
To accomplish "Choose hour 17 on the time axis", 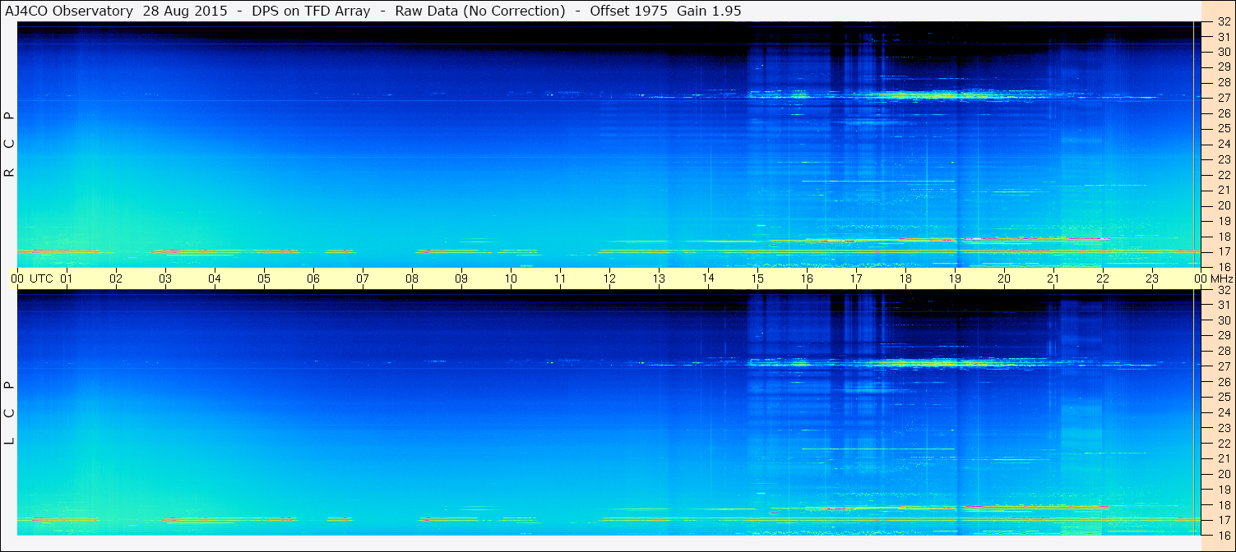I will coord(856,278).
